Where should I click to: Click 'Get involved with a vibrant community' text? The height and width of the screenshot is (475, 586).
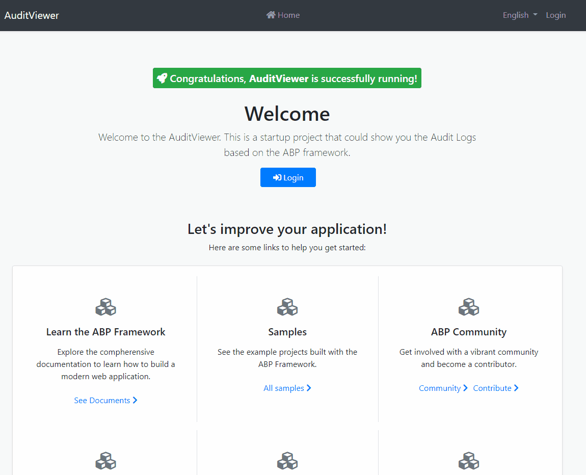469,358
